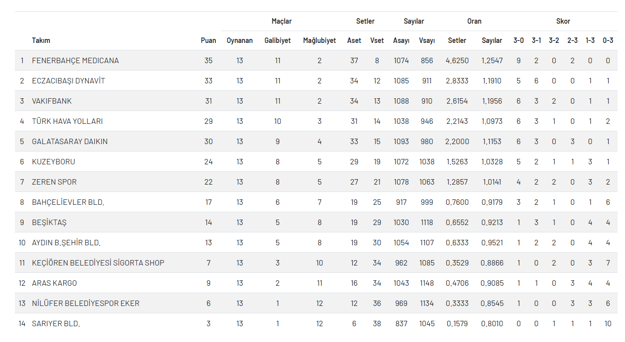Select ARAS KARGO in the standings
The width and height of the screenshot is (625, 342).
pos(54,283)
